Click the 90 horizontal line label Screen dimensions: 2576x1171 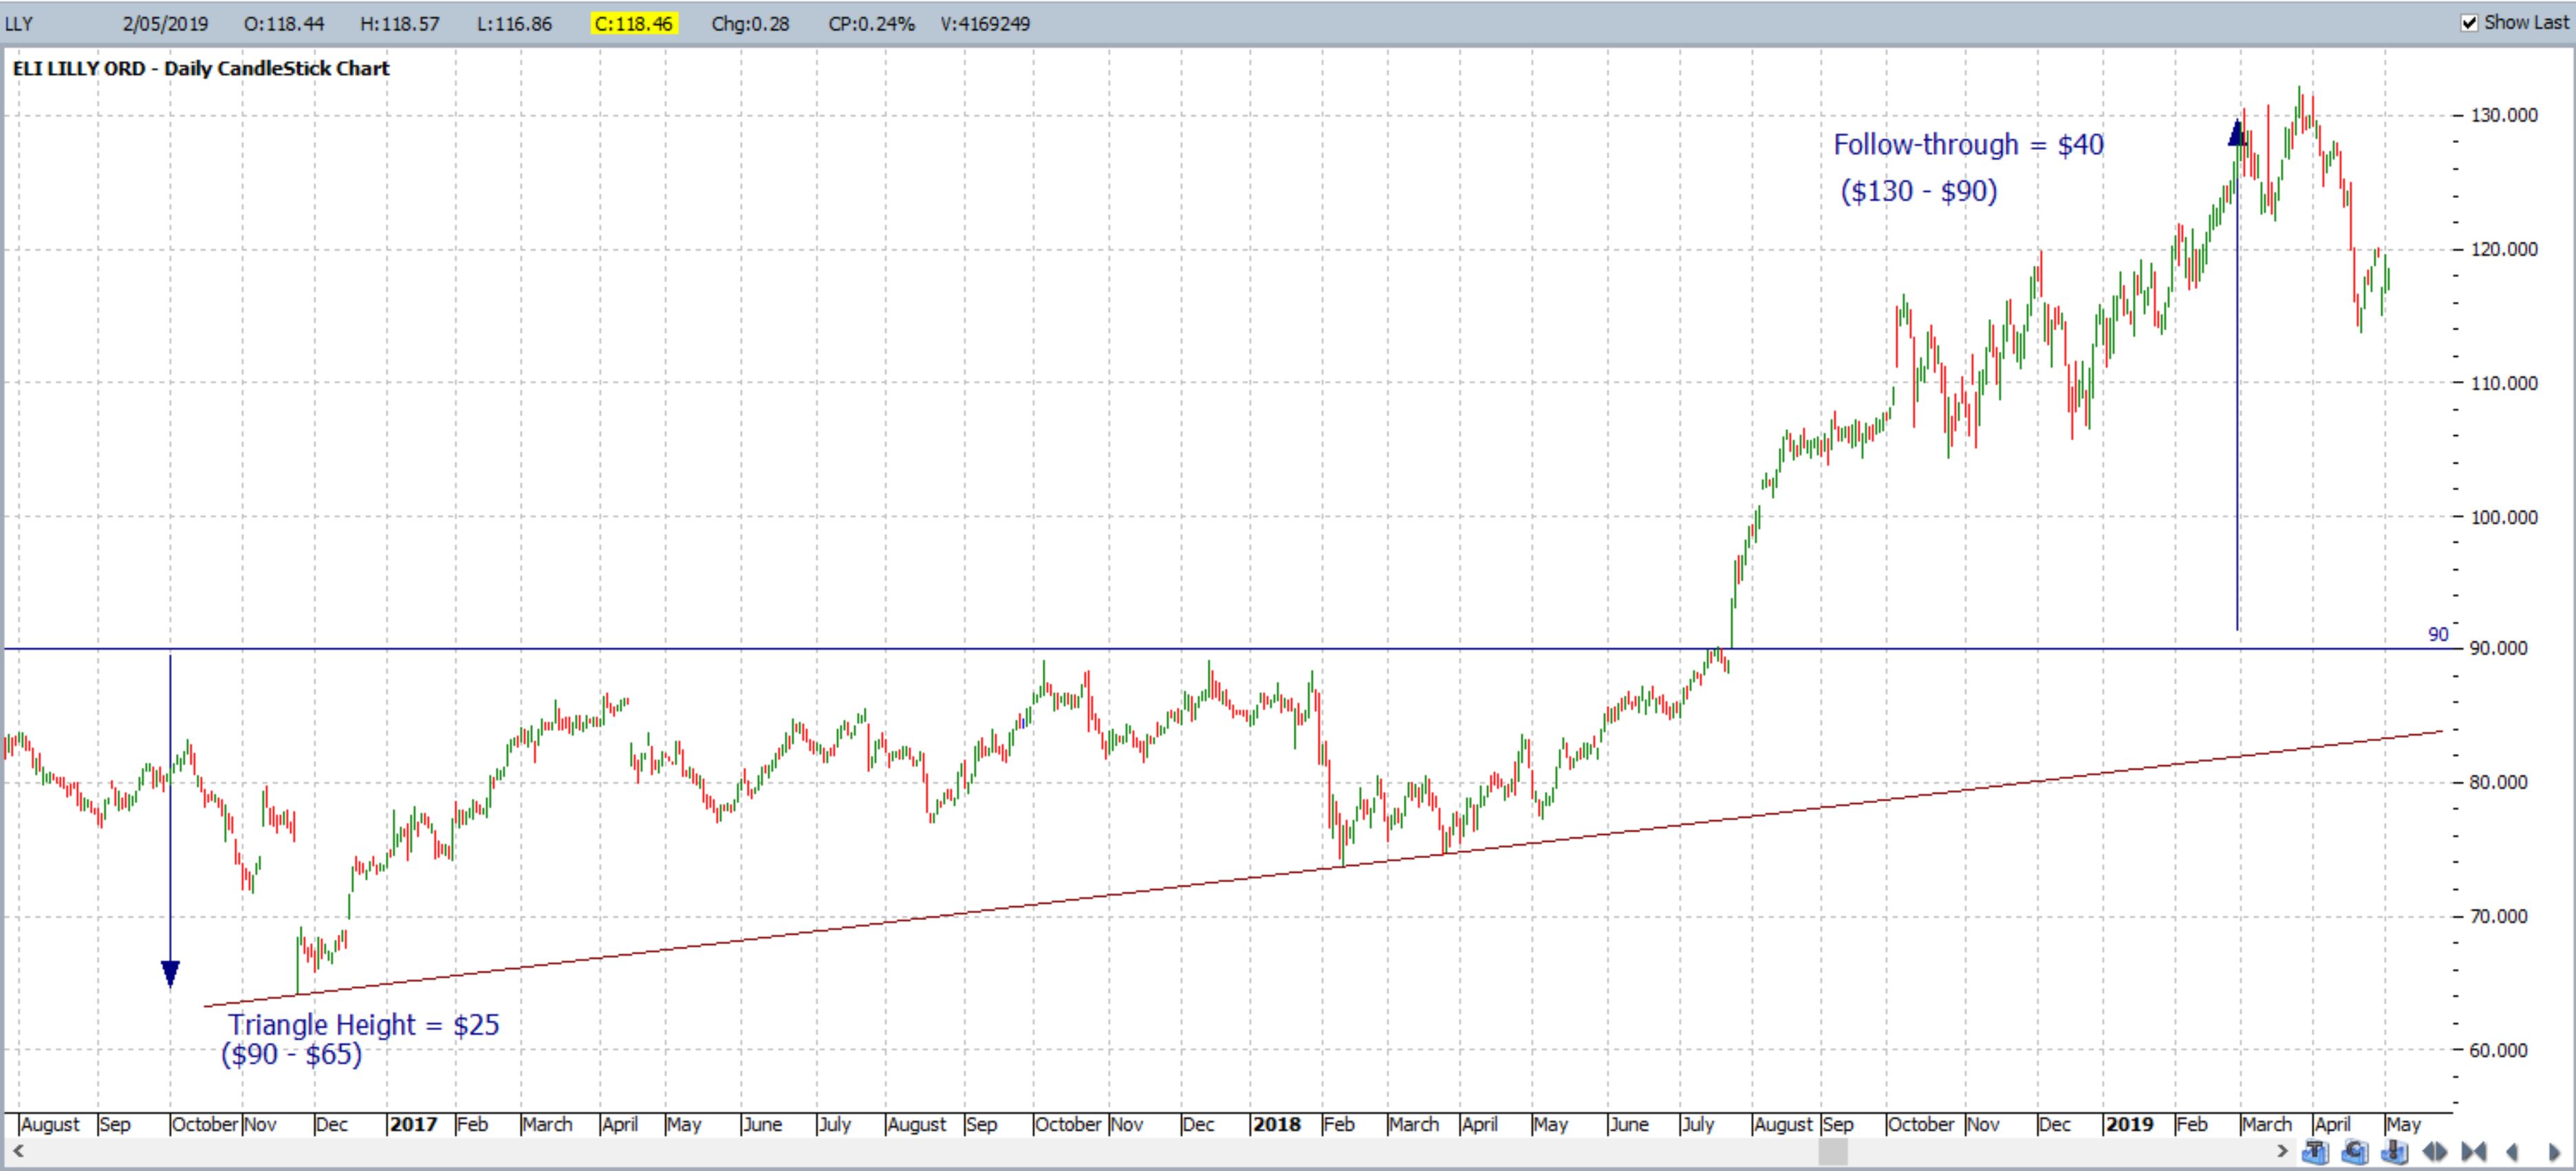point(2438,634)
